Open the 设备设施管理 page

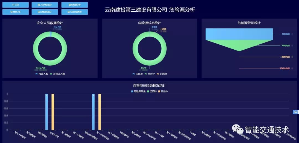[74, 12]
